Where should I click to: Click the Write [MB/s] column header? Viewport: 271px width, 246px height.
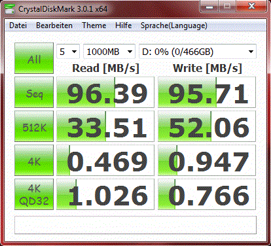point(208,68)
